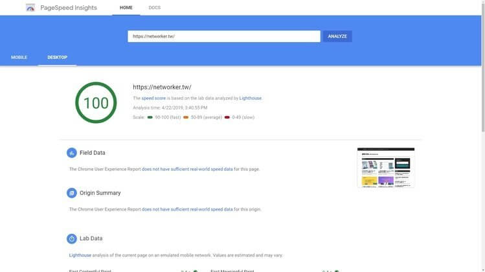Open the Lighthouse link beside speed score
485x272 pixels.
250,98
